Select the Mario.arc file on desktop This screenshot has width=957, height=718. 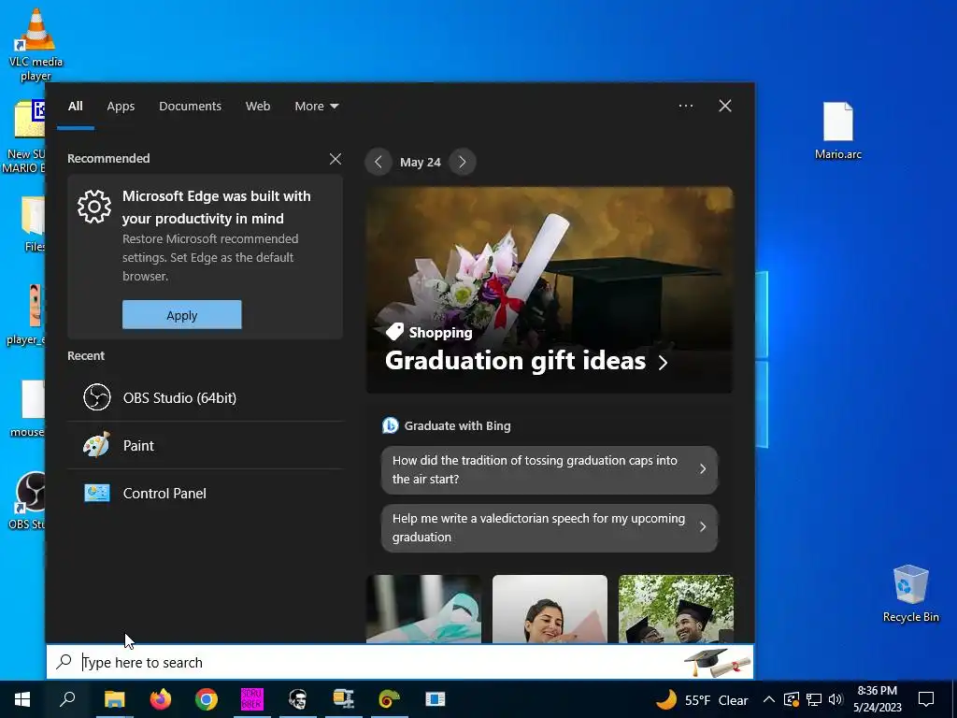pyautogui.click(x=838, y=131)
